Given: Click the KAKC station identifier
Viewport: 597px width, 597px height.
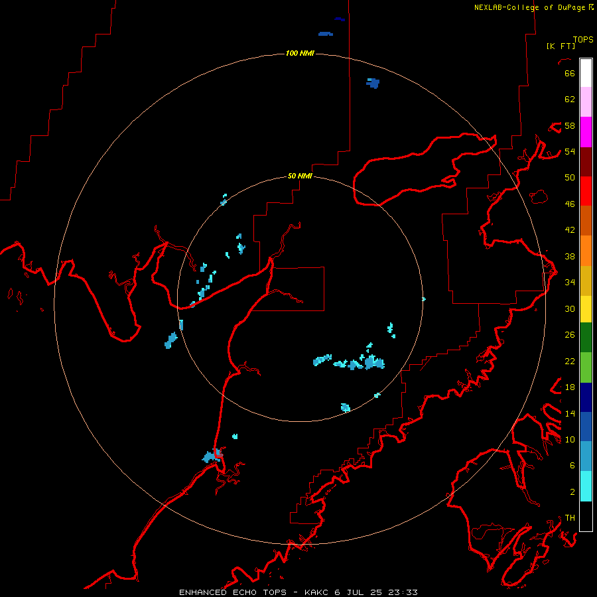Looking at the screenshot, I should pos(317,592).
